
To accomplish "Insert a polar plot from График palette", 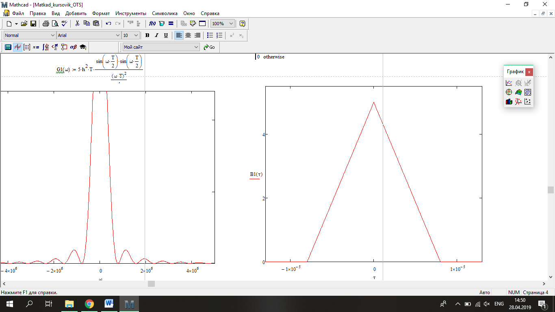I will pos(509,92).
